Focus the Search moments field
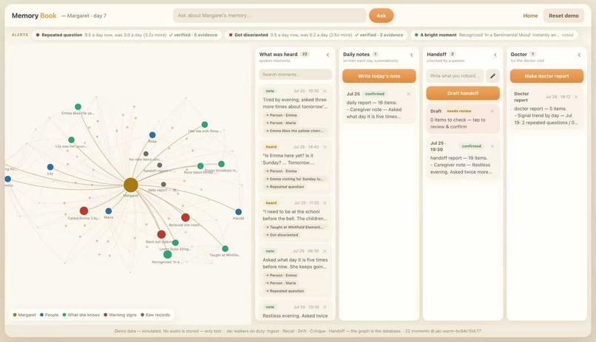The width and height of the screenshot is (596, 342). (295, 75)
